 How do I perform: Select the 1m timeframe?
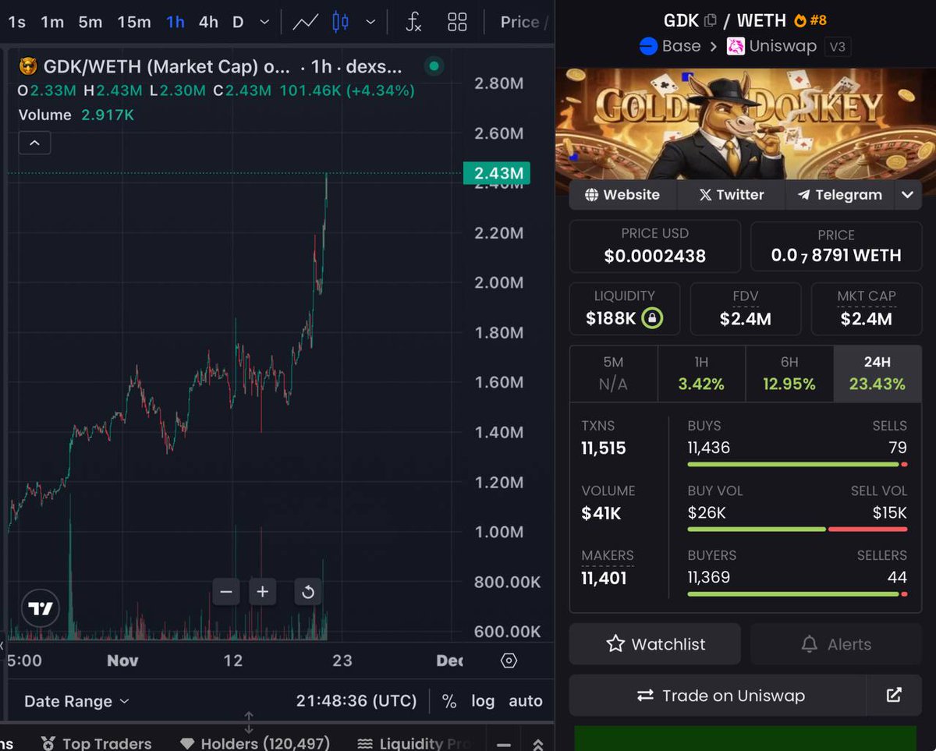52,22
